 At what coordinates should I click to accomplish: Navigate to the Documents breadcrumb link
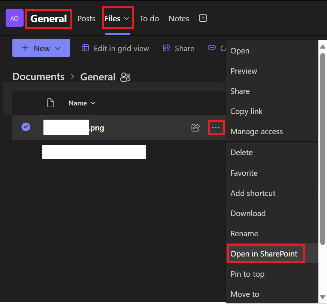[38, 77]
